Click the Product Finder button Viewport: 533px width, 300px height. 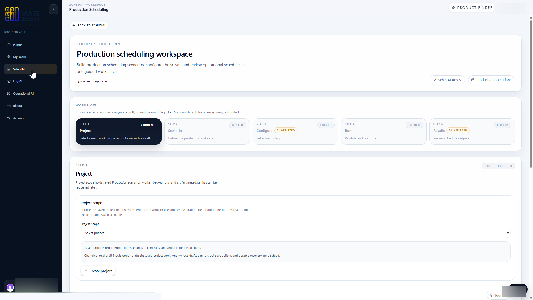click(x=472, y=7)
